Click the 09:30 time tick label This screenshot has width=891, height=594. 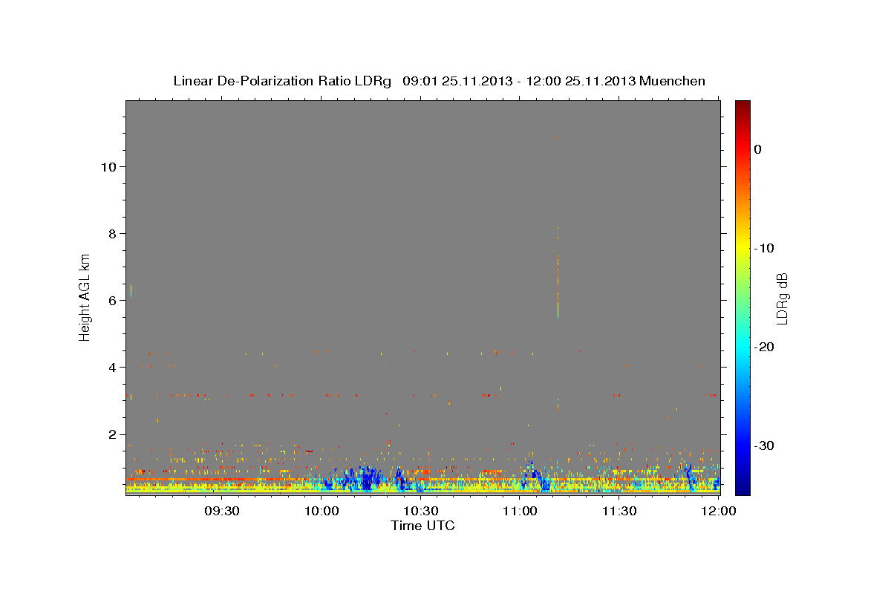pyautogui.click(x=222, y=511)
